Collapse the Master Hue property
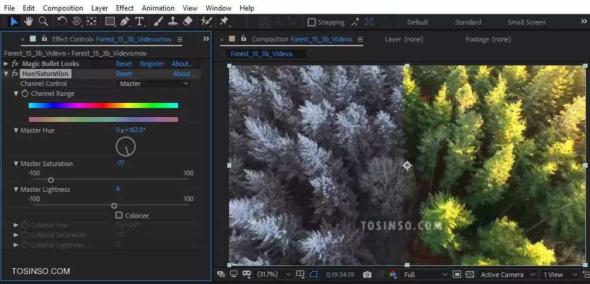Screen dimensions: 590x284 click(16, 130)
